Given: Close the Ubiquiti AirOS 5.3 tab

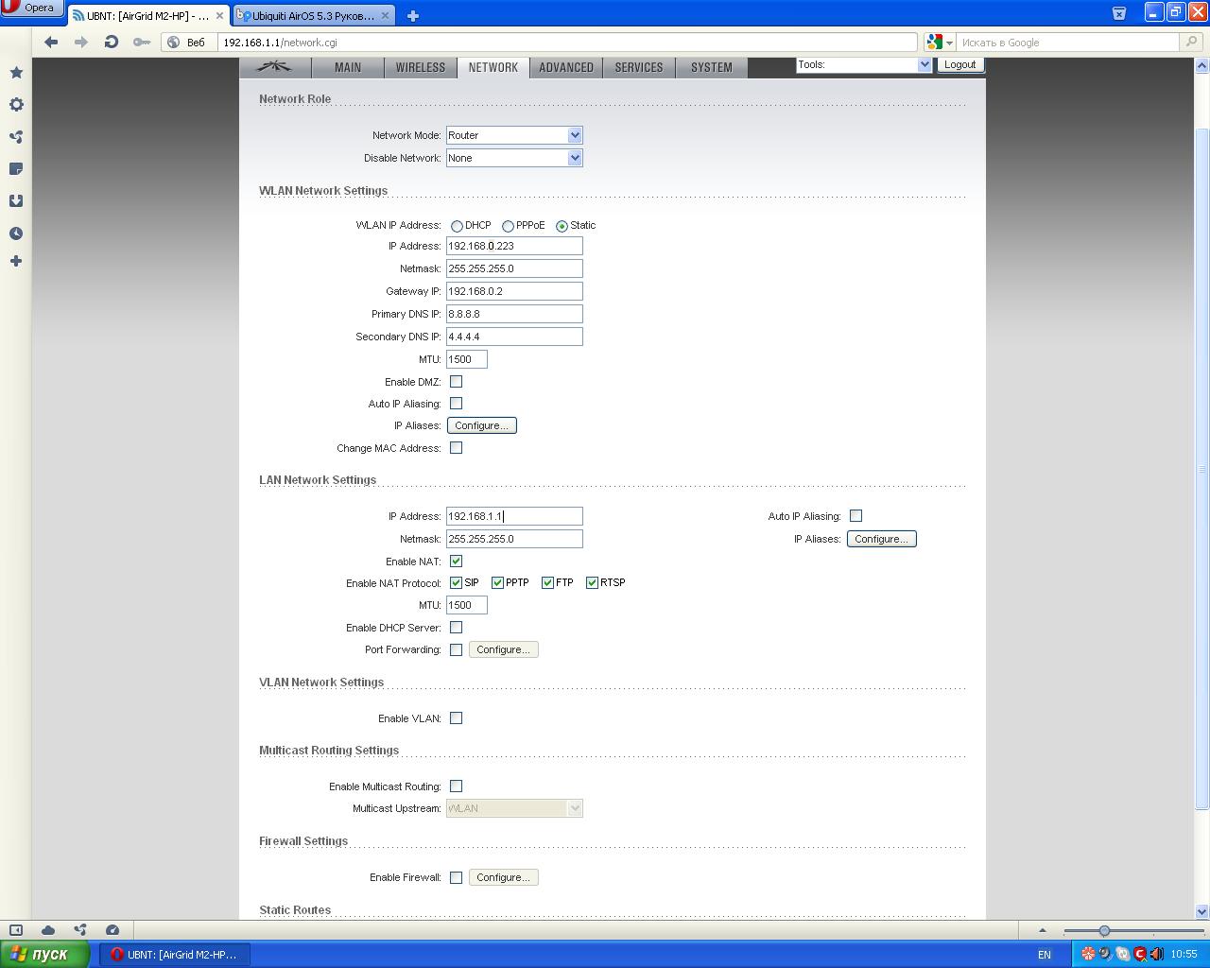Looking at the screenshot, I should 385,15.
